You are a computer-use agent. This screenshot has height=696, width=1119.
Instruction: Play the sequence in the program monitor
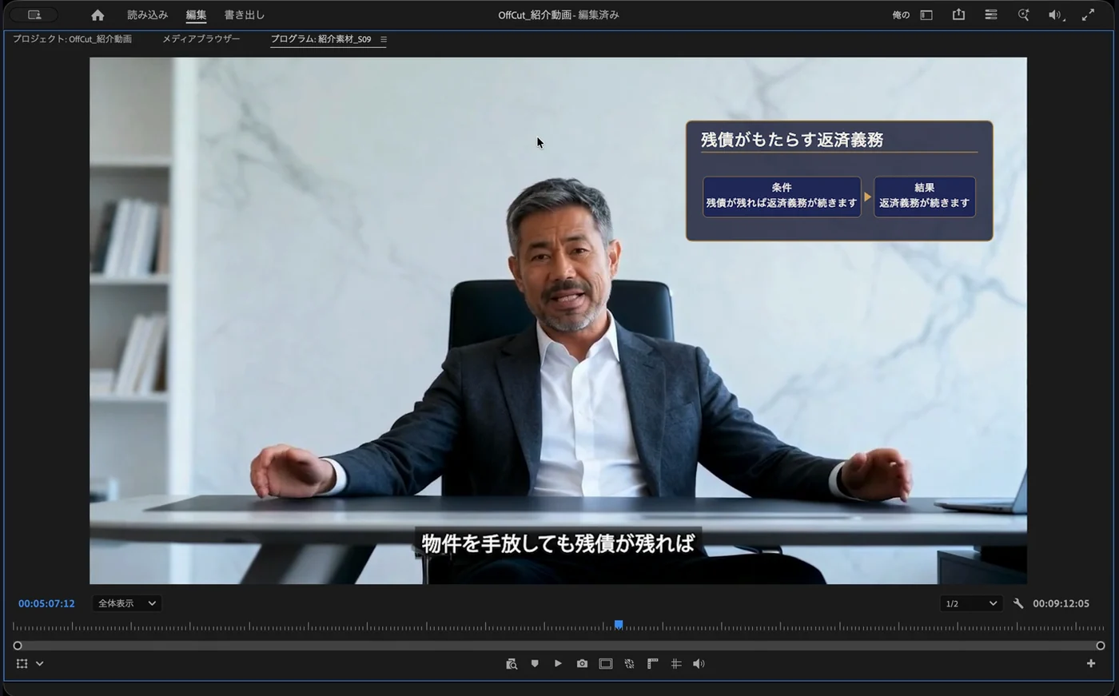coord(558,664)
